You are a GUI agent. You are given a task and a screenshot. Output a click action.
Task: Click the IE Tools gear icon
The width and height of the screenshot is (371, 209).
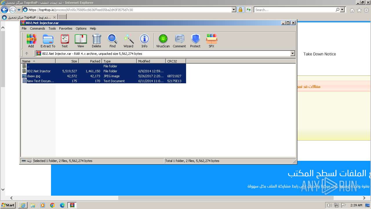pyautogui.click(x=366, y=10)
